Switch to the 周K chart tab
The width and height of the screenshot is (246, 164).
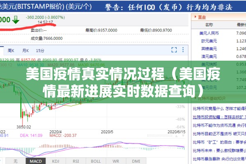click(11, 51)
